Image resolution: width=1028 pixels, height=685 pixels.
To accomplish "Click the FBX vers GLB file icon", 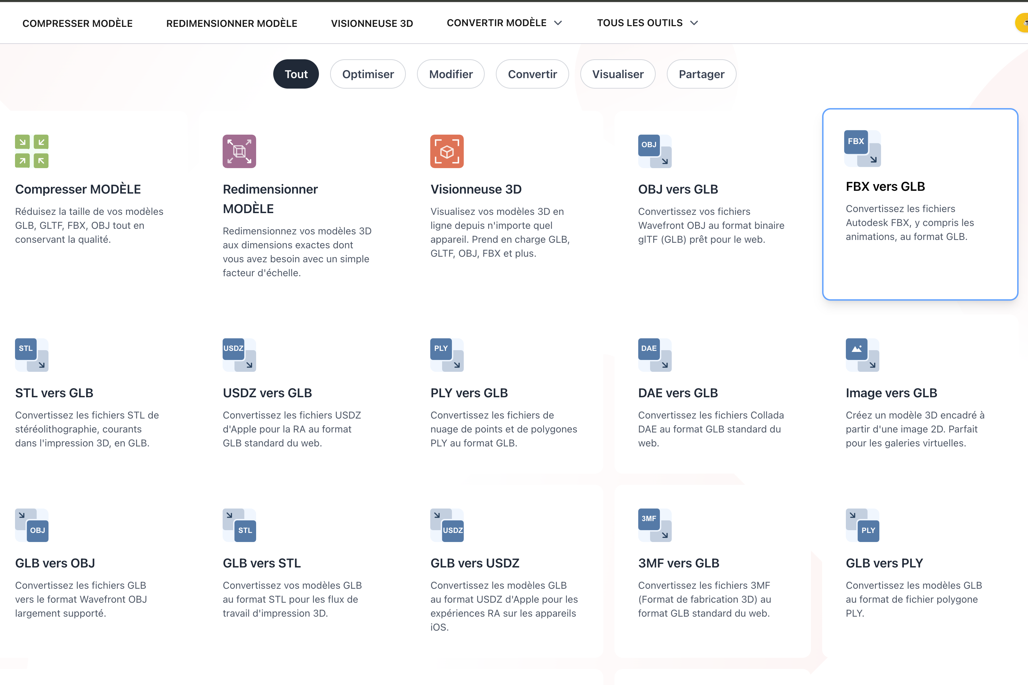I will [x=862, y=149].
